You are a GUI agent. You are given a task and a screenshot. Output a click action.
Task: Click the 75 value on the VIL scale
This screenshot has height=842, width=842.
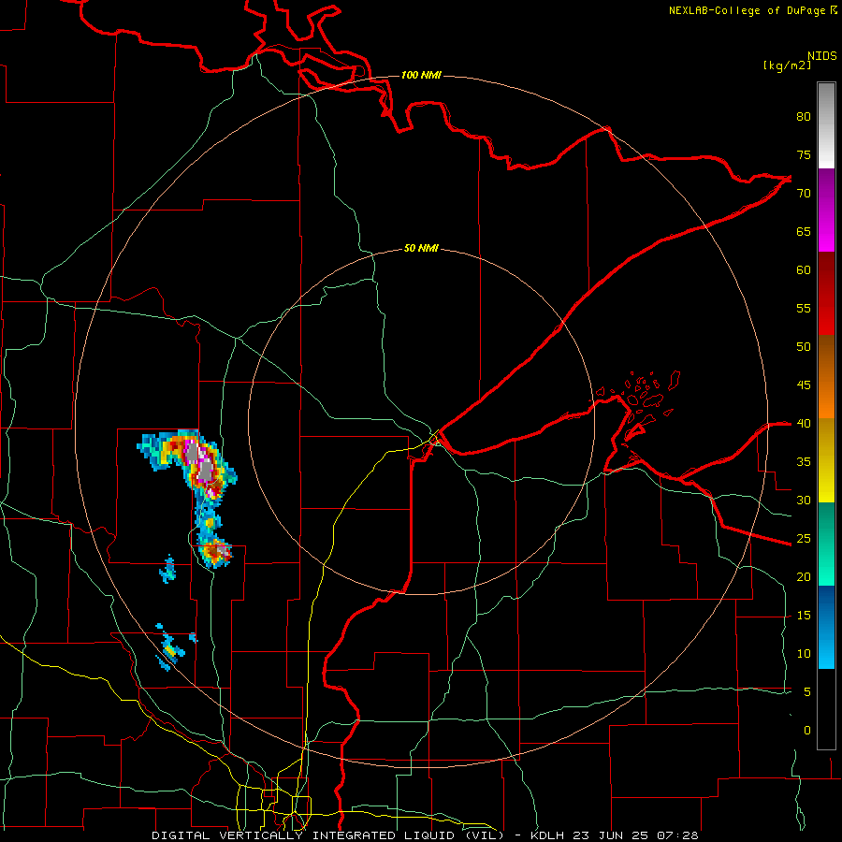click(x=804, y=154)
